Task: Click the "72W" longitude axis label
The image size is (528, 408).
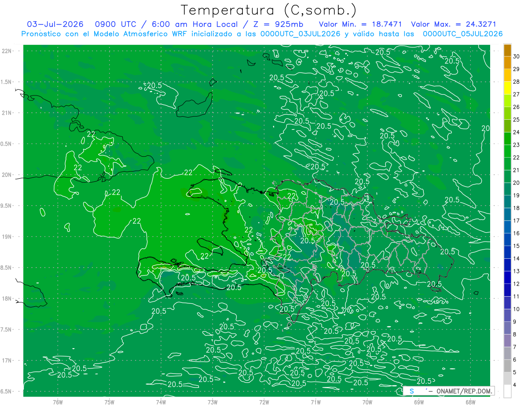Action: [x=264, y=402]
